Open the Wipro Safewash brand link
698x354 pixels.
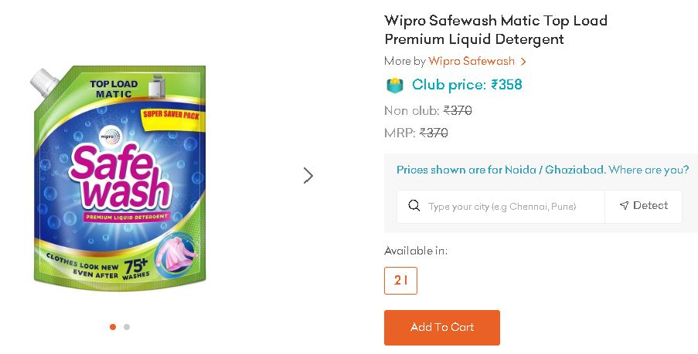point(472,61)
